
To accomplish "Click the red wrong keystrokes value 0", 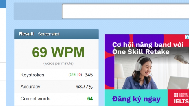I will 80,75.
